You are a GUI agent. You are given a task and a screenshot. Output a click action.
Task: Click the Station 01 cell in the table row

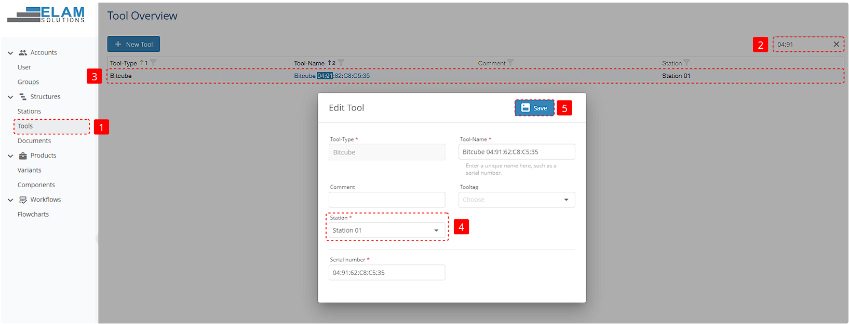click(676, 76)
